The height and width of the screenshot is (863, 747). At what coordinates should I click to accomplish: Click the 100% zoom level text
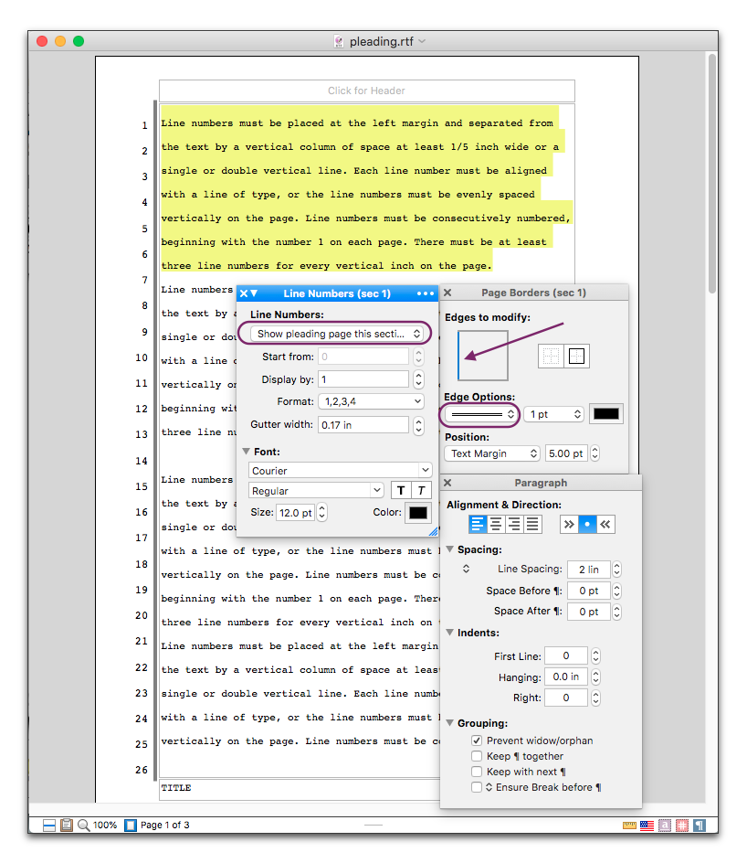click(x=105, y=825)
